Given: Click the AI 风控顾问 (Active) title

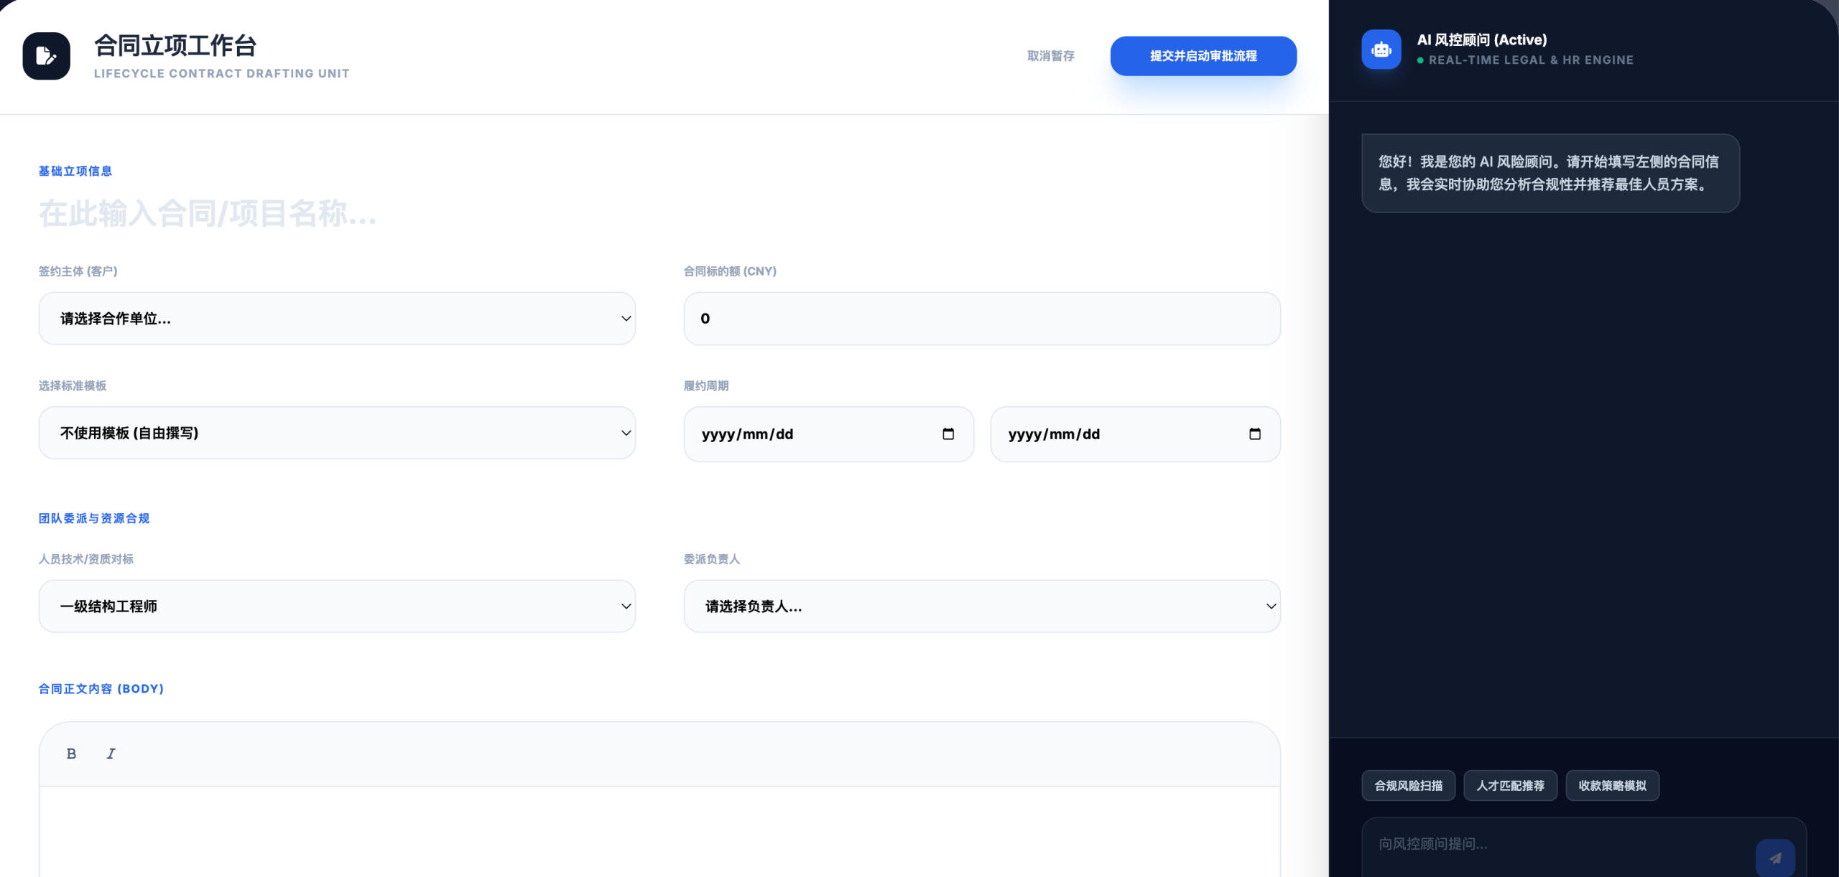Looking at the screenshot, I should 1482,40.
